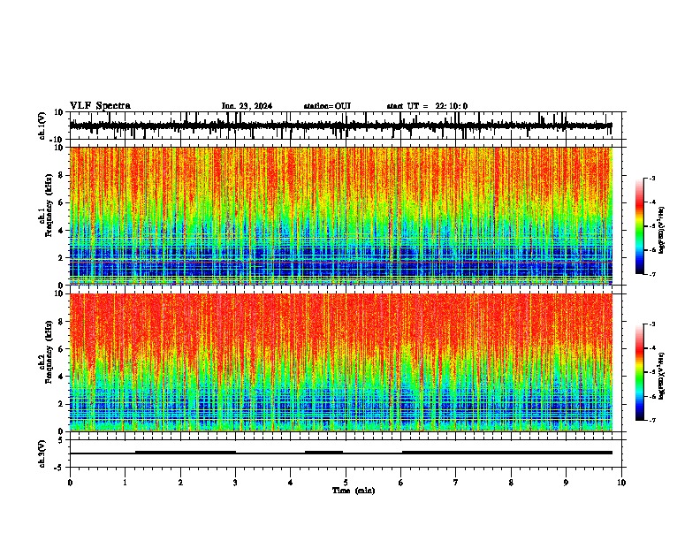Click the time axis tick label "10"
This screenshot has height=541, width=700.
click(621, 483)
